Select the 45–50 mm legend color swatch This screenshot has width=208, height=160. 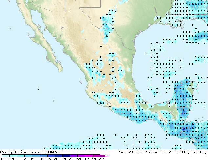(x=96, y=156)
